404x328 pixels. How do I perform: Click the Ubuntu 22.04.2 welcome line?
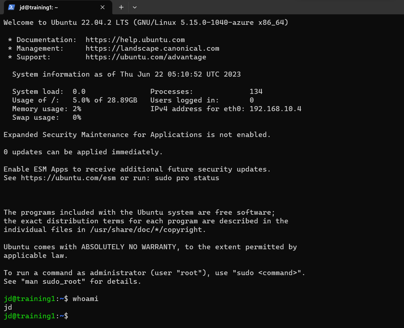click(x=144, y=22)
